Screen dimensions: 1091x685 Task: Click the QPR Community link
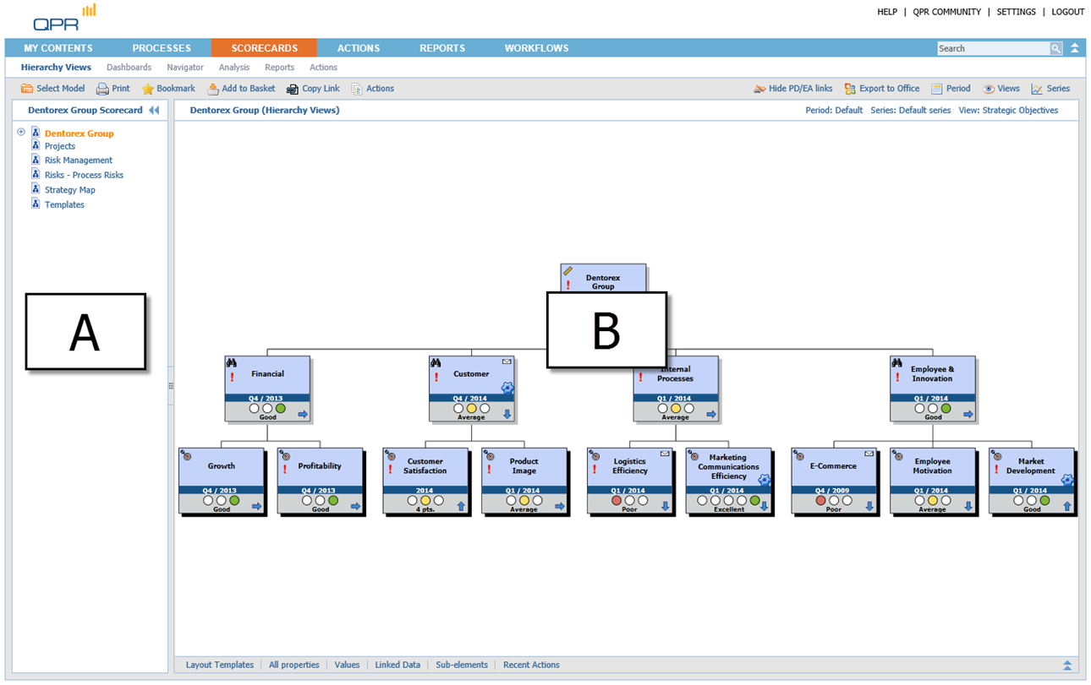pos(946,12)
